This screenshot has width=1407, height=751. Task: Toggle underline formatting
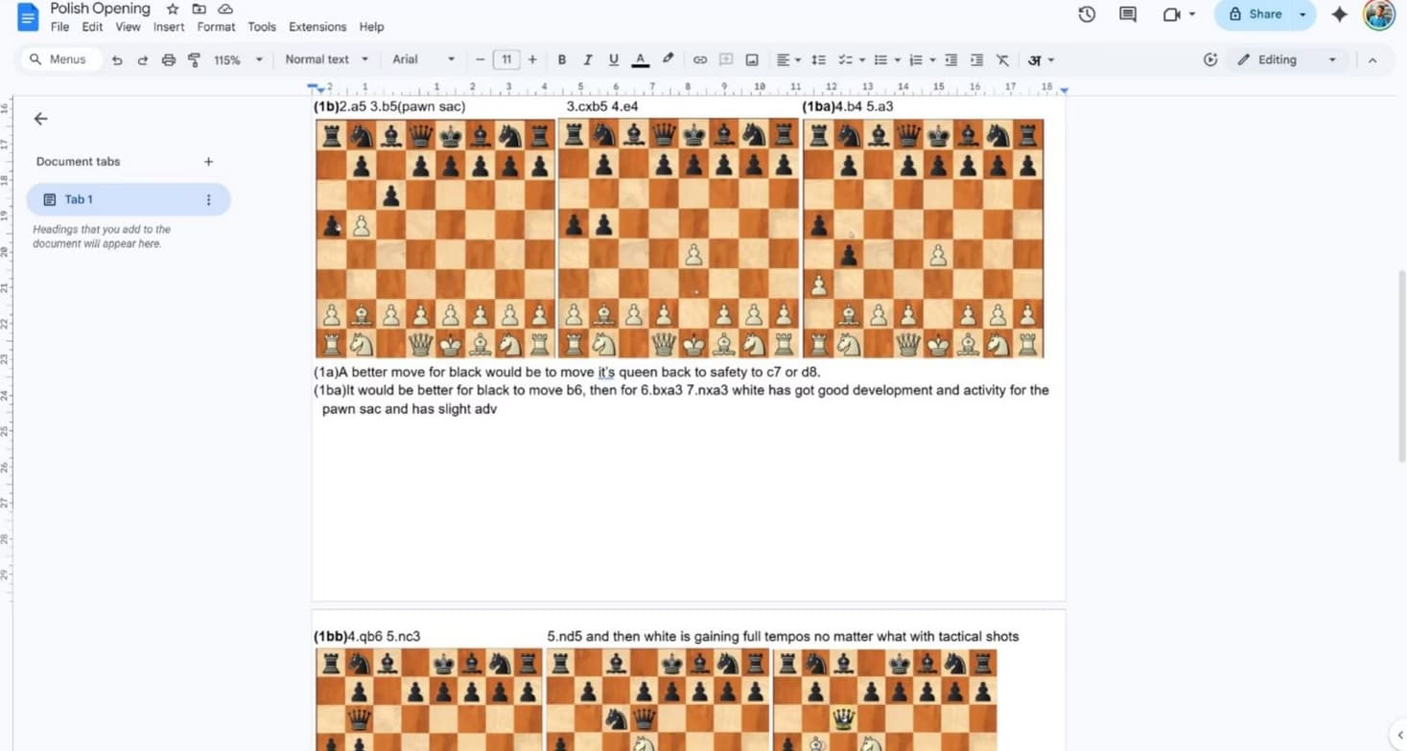(x=613, y=59)
